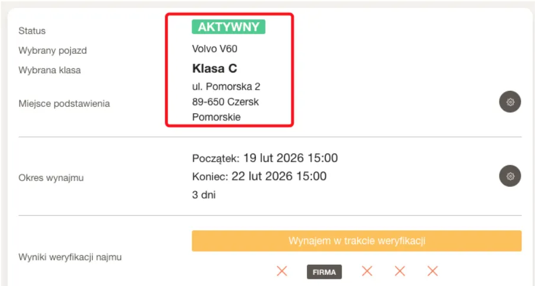Image resolution: width=535 pixels, height=286 pixels.
Task: Click the 89-650 Czersk postal line
Action: point(225,102)
